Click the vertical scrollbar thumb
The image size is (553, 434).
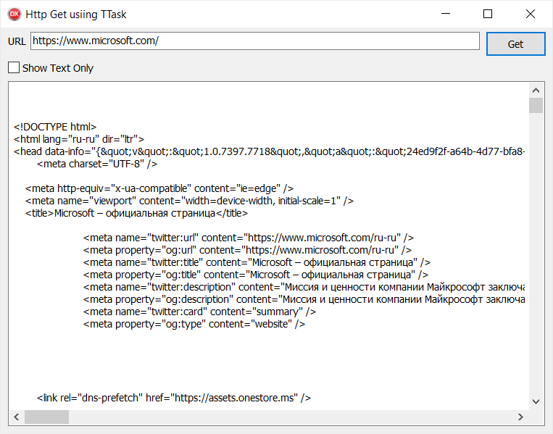tap(536, 105)
